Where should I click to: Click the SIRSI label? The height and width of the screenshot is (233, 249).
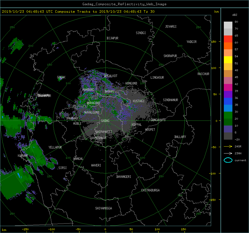63,168
